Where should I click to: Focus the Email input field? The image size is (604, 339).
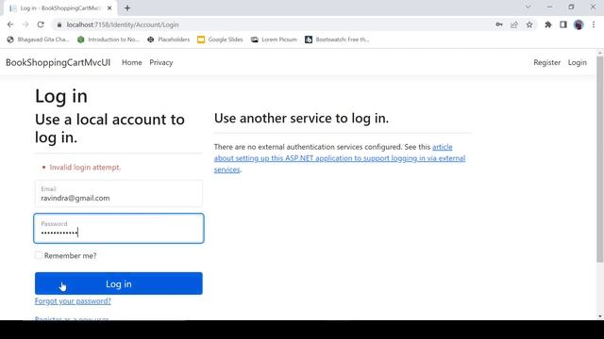click(119, 194)
